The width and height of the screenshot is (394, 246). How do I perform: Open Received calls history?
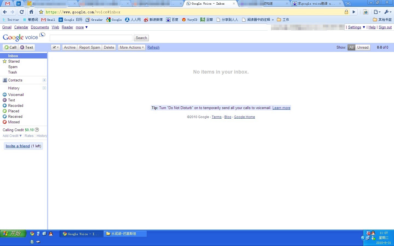(x=15, y=116)
